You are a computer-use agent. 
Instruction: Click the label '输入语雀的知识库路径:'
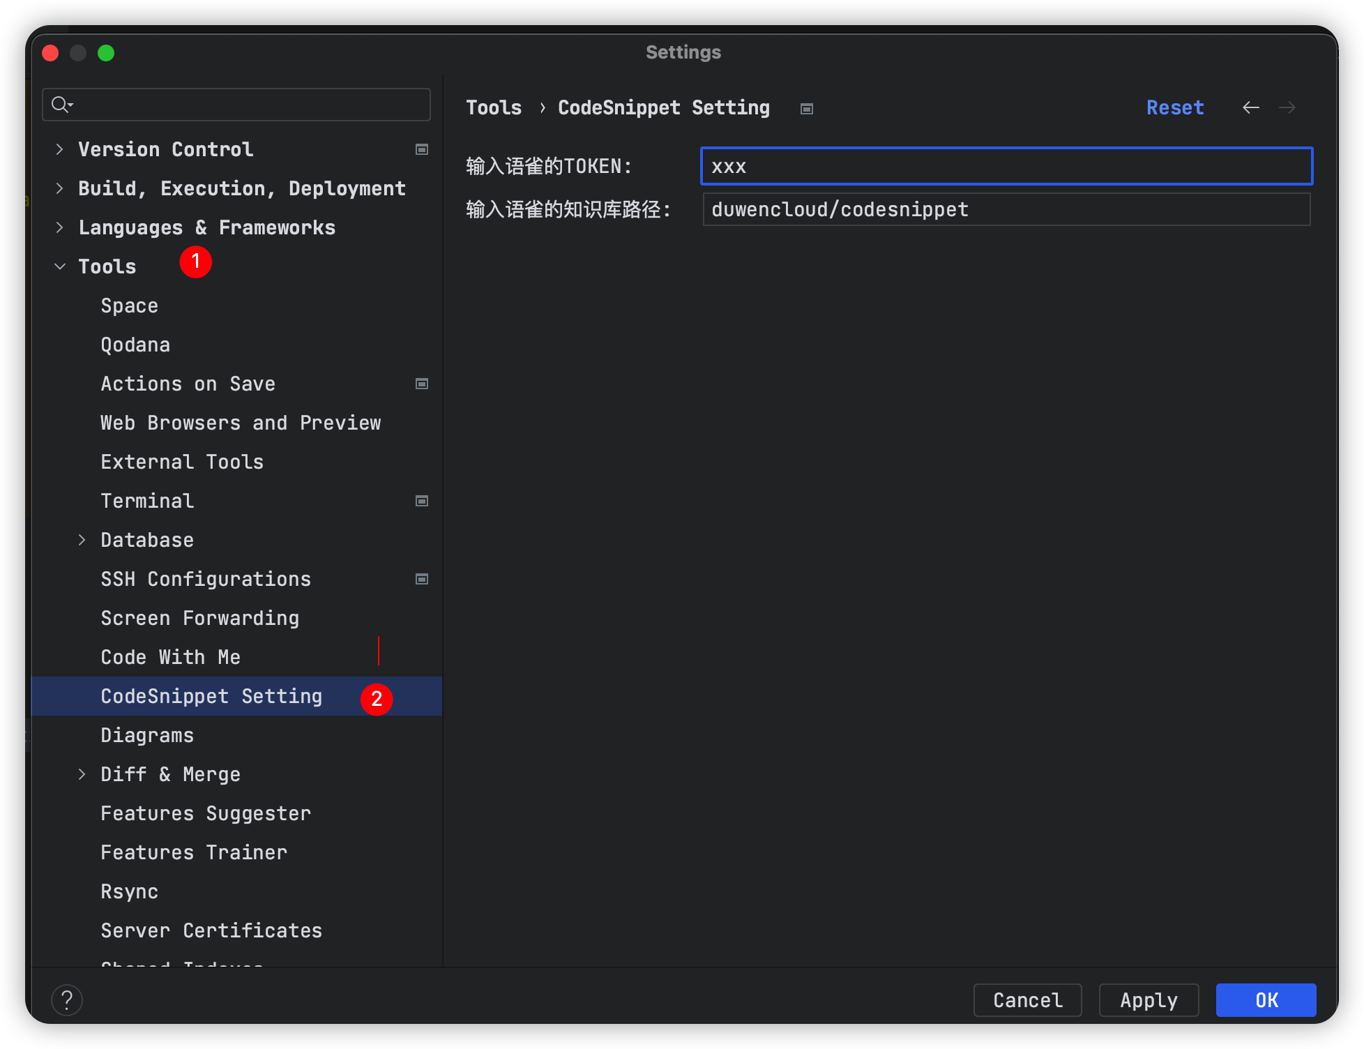[x=568, y=209]
